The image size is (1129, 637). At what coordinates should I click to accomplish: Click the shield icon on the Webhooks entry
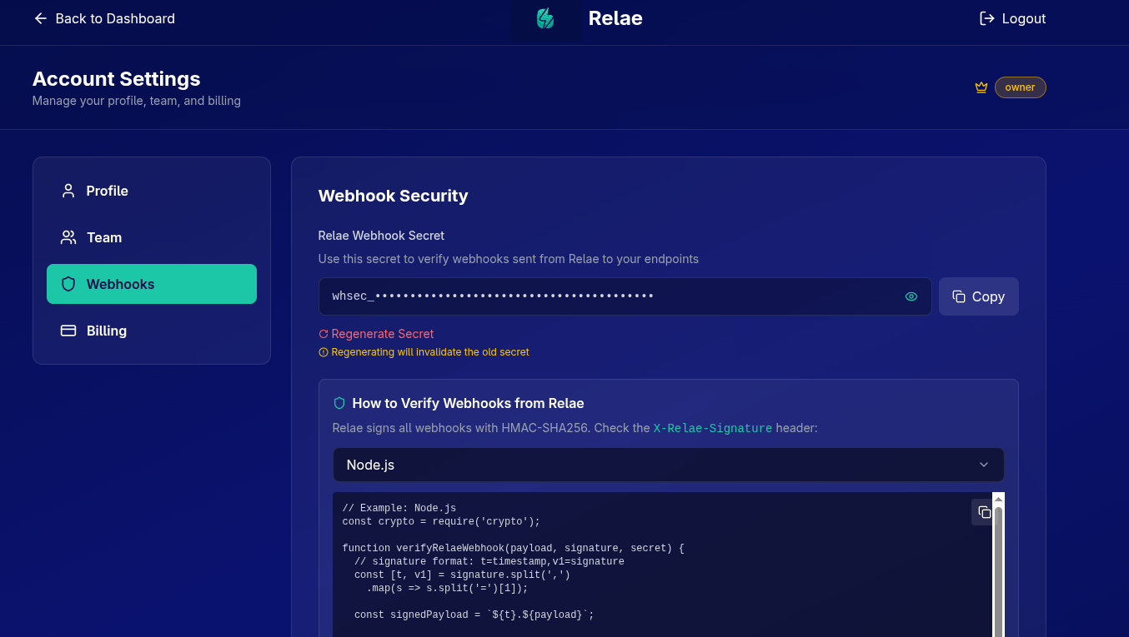coord(68,284)
